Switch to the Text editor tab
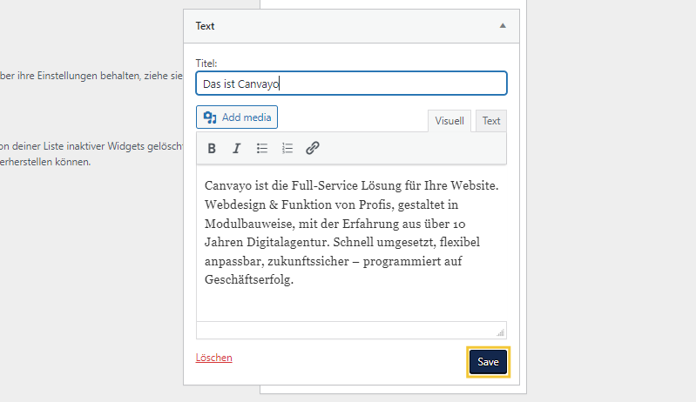Image resolution: width=696 pixels, height=402 pixels. pyautogui.click(x=491, y=121)
